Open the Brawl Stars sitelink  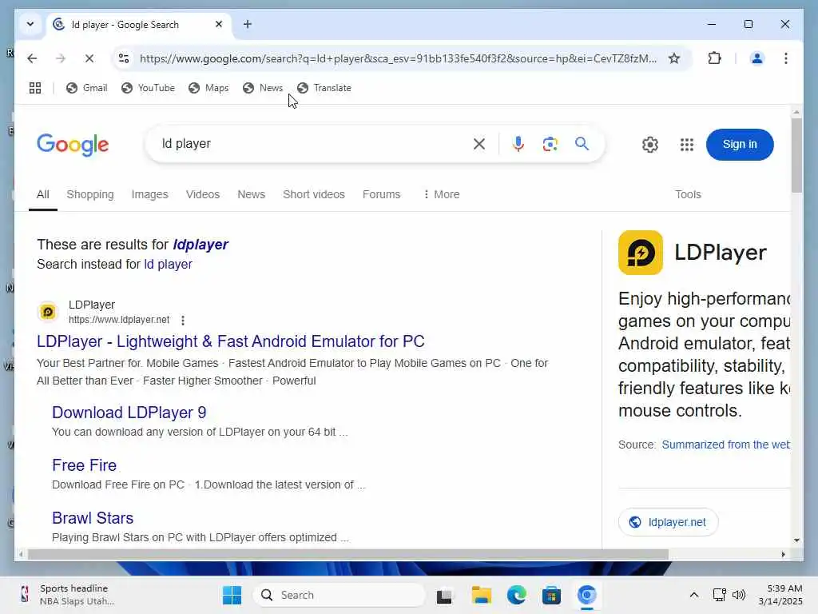pos(93,518)
